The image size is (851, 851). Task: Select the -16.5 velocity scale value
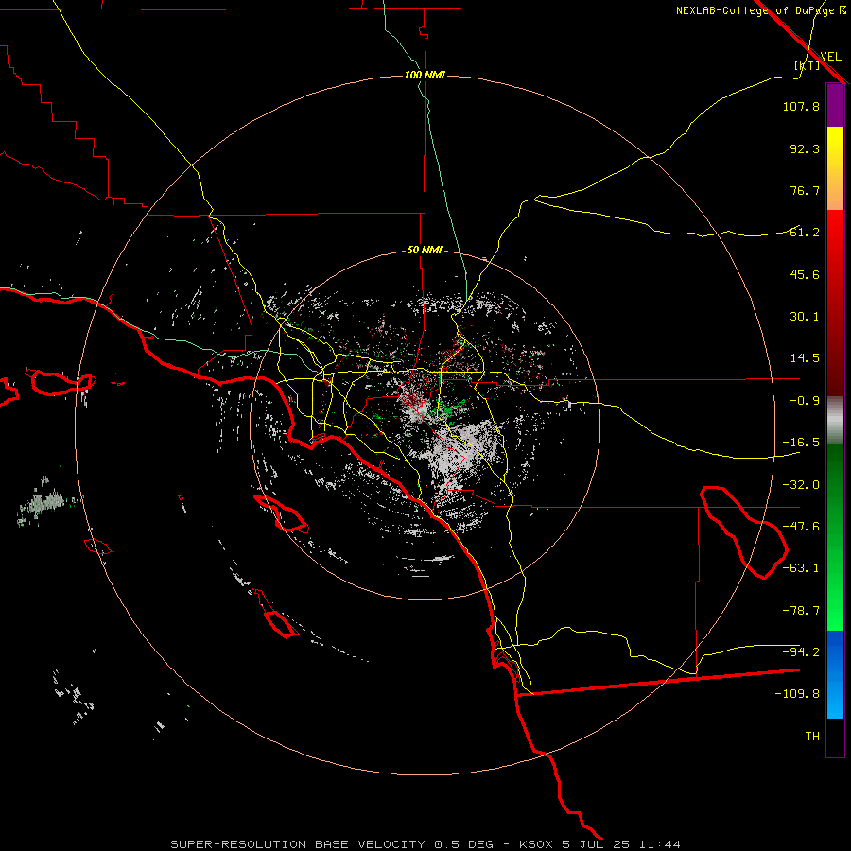click(x=801, y=443)
